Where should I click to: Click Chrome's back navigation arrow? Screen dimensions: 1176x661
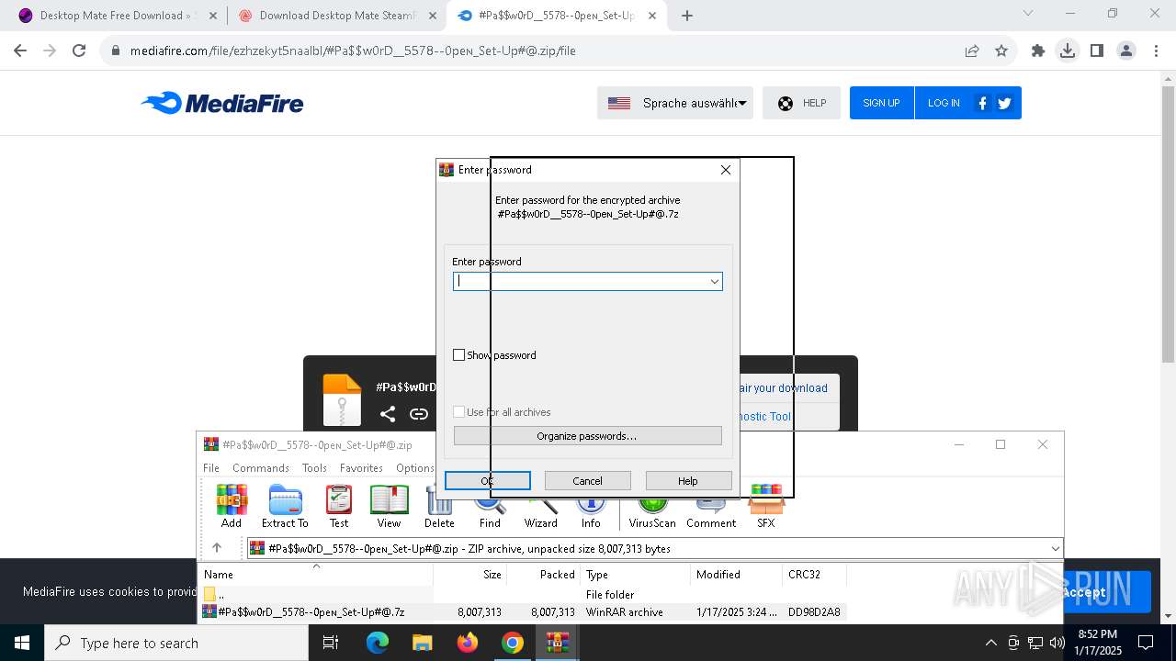click(x=20, y=50)
